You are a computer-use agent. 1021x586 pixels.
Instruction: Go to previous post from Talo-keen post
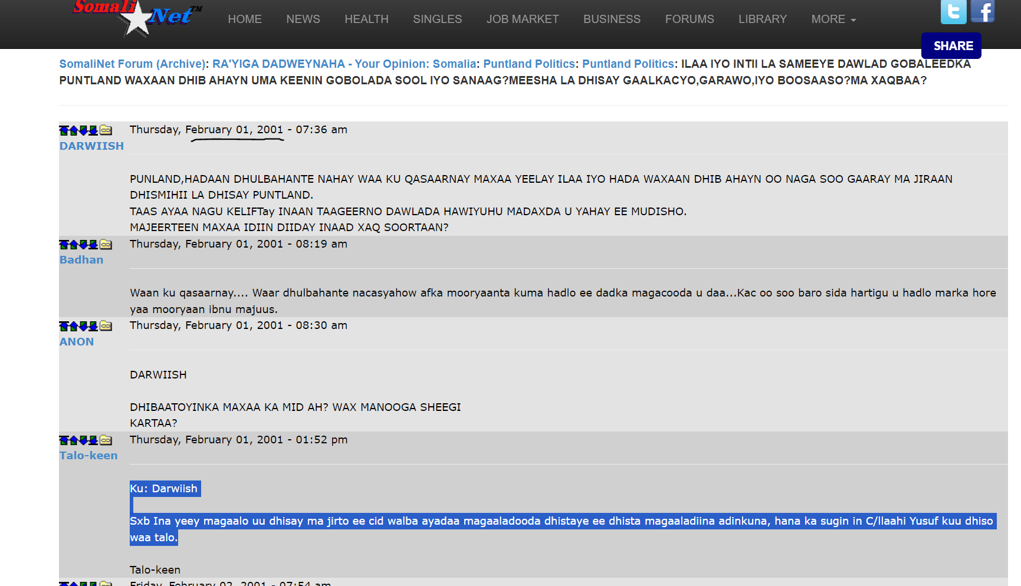pyautogui.click(x=74, y=440)
